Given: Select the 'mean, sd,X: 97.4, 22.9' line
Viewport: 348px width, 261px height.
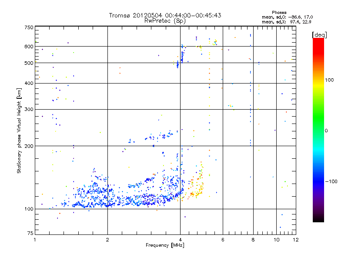Looking at the screenshot, I should tap(287, 22).
